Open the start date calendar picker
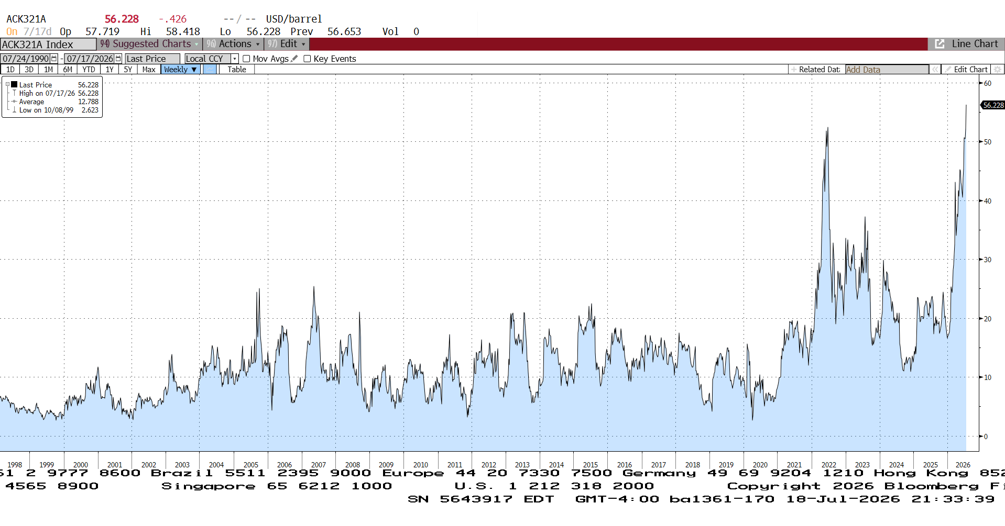This screenshot has height=526, width=1005. point(54,59)
